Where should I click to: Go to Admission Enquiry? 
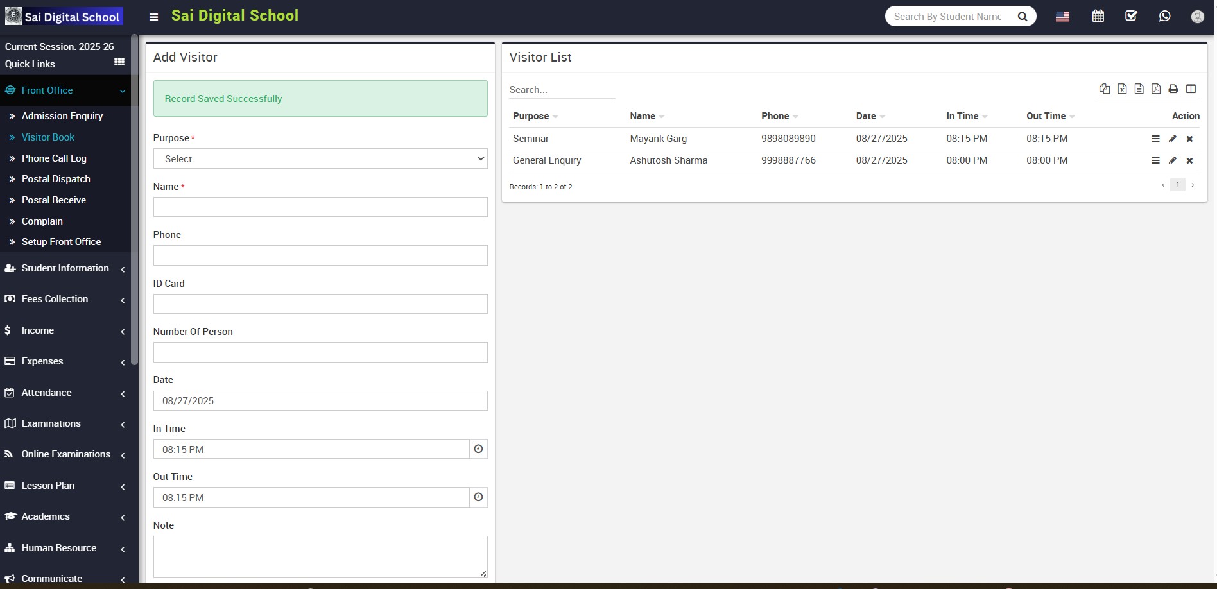tap(62, 116)
